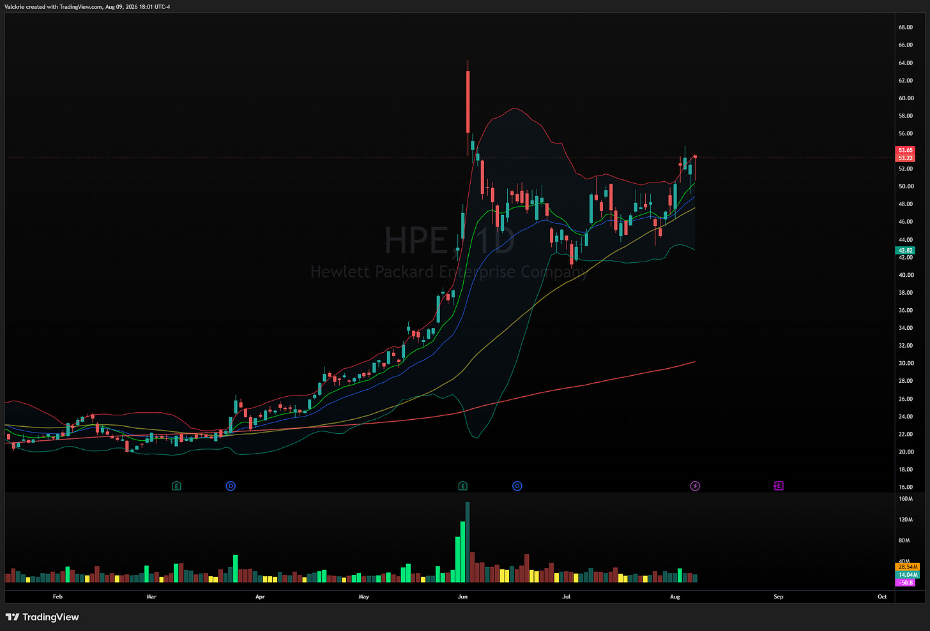Click the Aug label on time axis

pyautogui.click(x=675, y=597)
